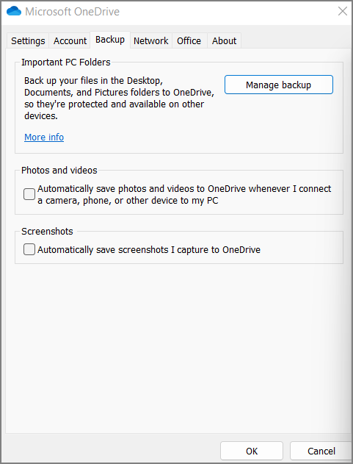Screen dimensions: 353x464
Task: Click the 'Back up your files' description text
Action: tap(119, 99)
